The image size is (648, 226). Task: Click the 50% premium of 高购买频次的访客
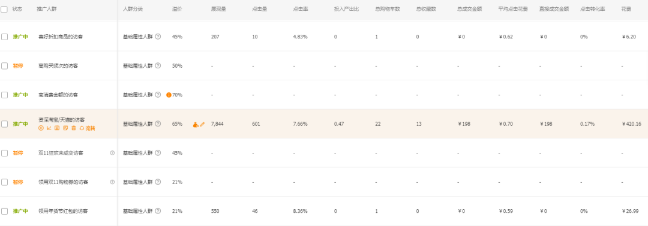[177, 66]
